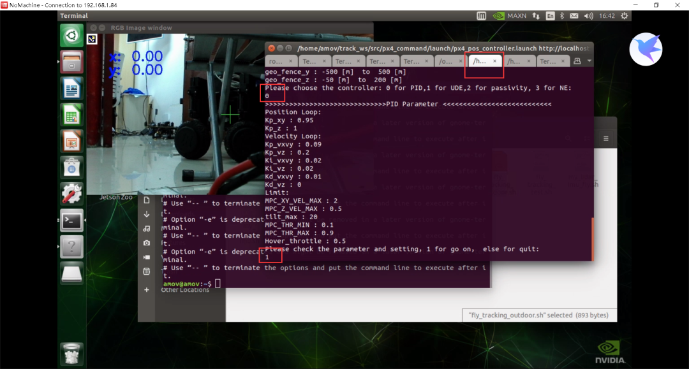The height and width of the screenshot is (369, 689).
Task: Close the px4_pos_controller terminal window
Action: [x=272, y=48]
